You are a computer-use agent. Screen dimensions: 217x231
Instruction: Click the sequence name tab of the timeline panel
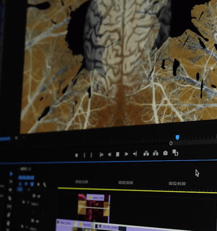[25, 169]
